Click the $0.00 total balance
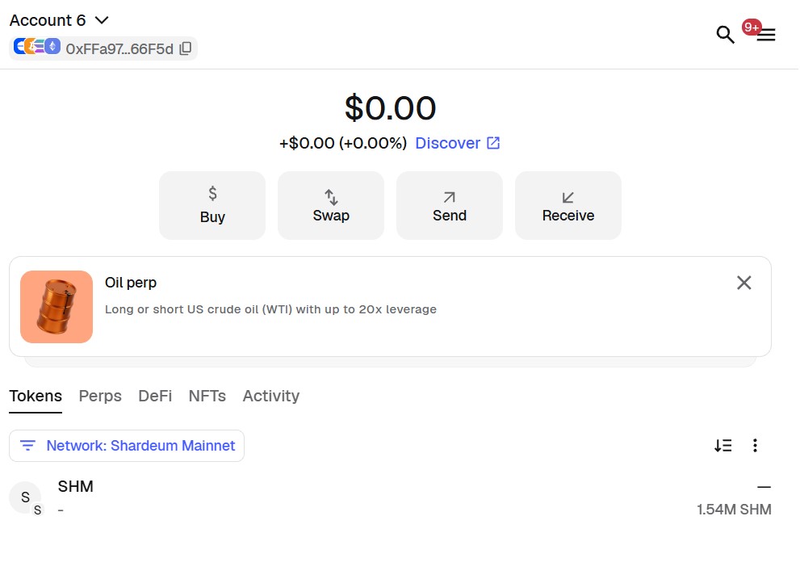The width and height of the screenshot is (800, 575). point(390,107)
